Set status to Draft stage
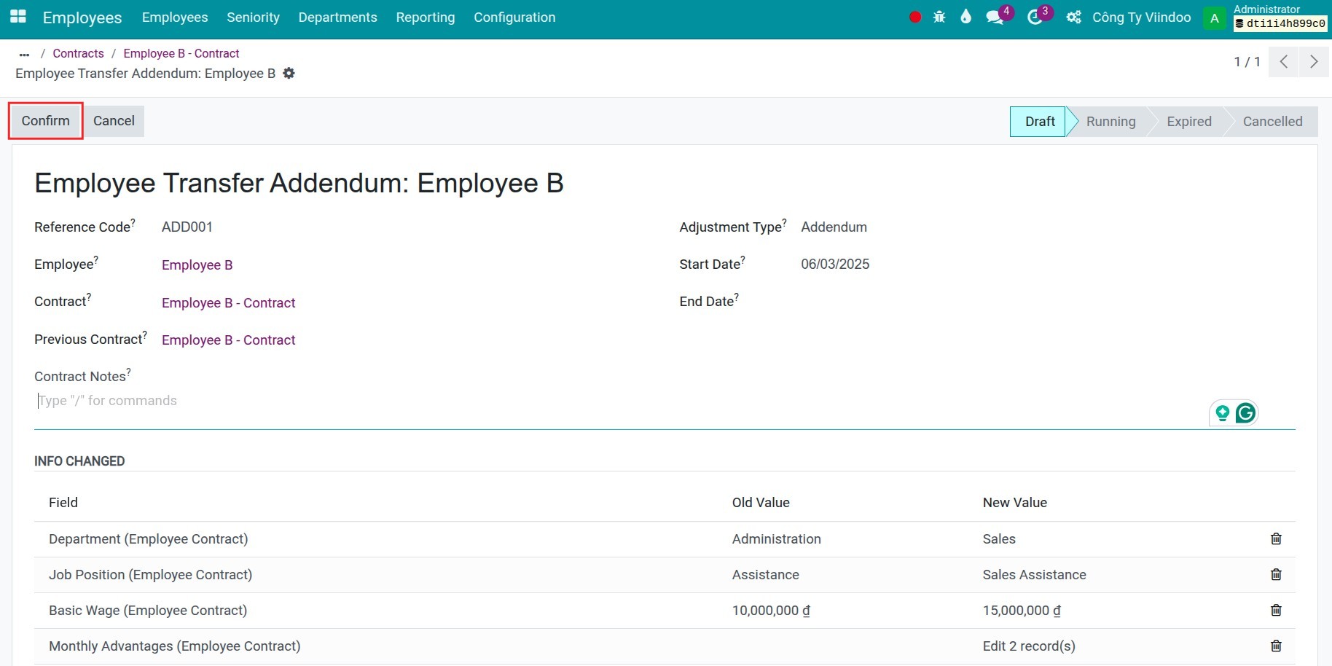The width and height of the screenshot is (1332, 666). point(1039,122)
